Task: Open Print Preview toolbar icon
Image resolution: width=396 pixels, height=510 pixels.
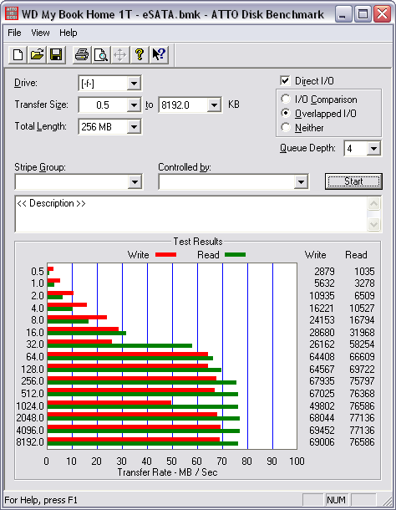Action: pos(101,54)
